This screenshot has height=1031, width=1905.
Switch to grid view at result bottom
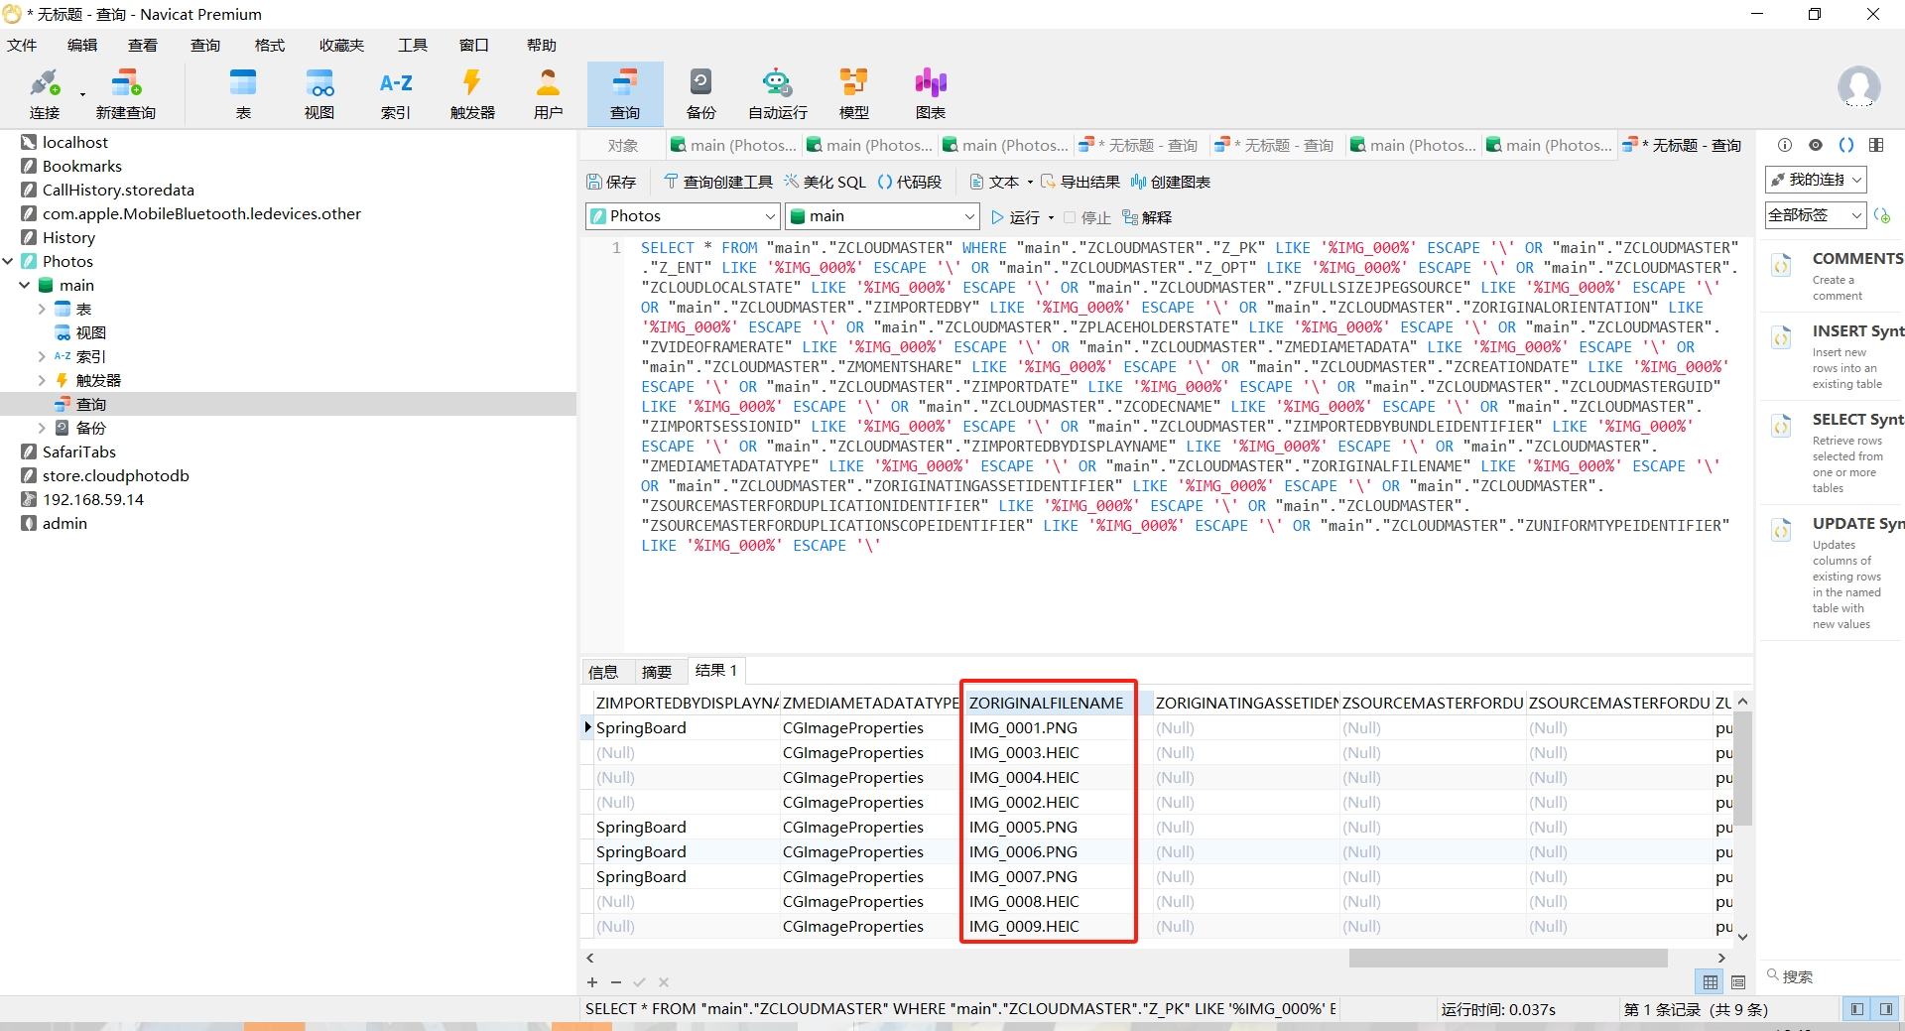1711,982
